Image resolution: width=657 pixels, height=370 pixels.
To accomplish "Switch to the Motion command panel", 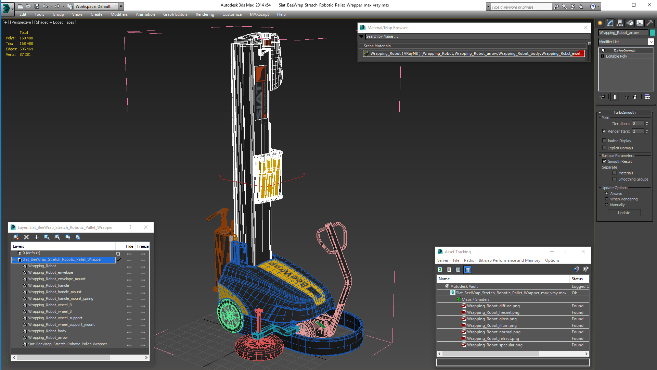I will [x=630, y=23].
